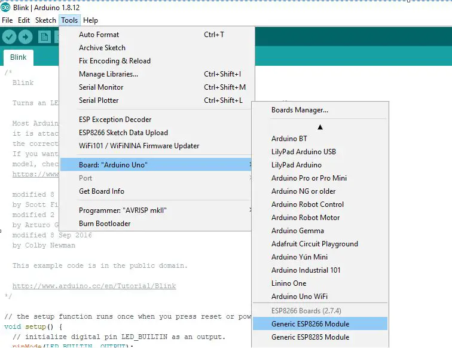Select Arduino BT board
The height and width of the screenshot is (348, 452).
click(320, 139)
